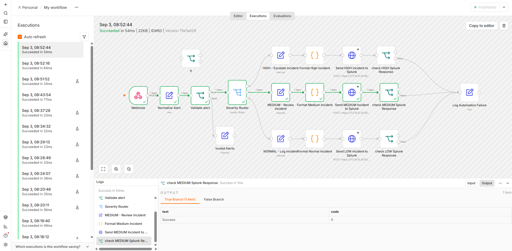Open the executions filter
The height and width of the screenshot is (251, 512).
84,37
